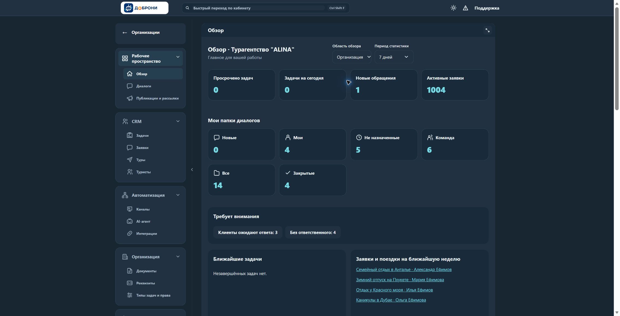The height and width of the screenshot is (316, 620).
Task: Collapse the Организация section chevron
Action: click(178, 257)
